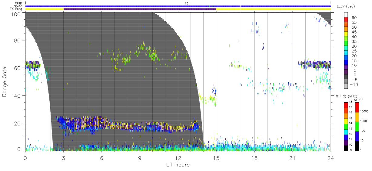The width and height of the screenshot is (372, 171).
Task: Pick the blue swatch in the NOISE colorbar
Action: [x=357, y=136]
